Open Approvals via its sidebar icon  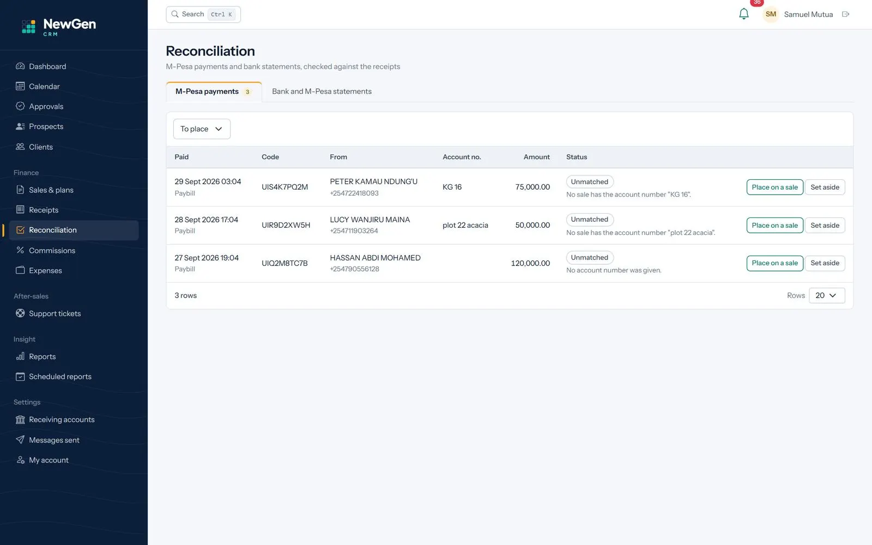click(x=20, y=106)
